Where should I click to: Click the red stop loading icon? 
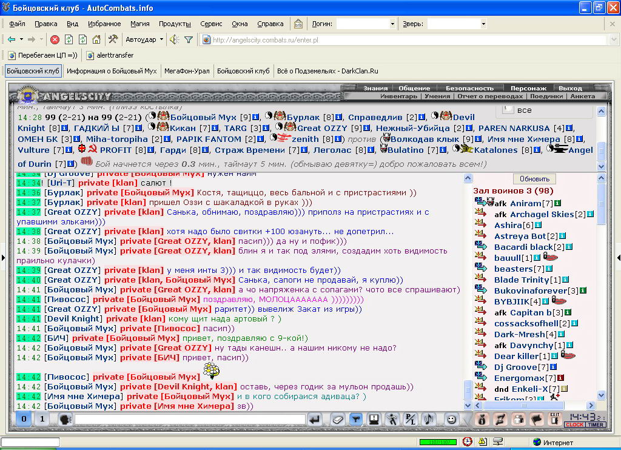[x=55, y=39]
